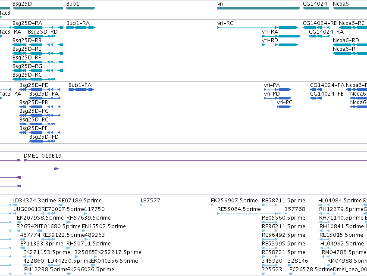The width and height of the screenshot is (367, 276).
Task: Click transcript Bsg25D-RC
Action: coord(34,79)
